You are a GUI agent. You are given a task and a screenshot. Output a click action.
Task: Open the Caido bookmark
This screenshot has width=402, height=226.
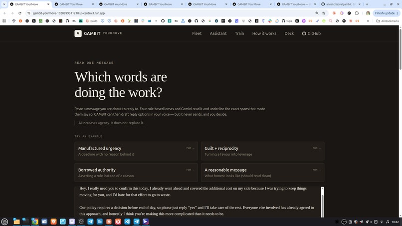[92, 21]
